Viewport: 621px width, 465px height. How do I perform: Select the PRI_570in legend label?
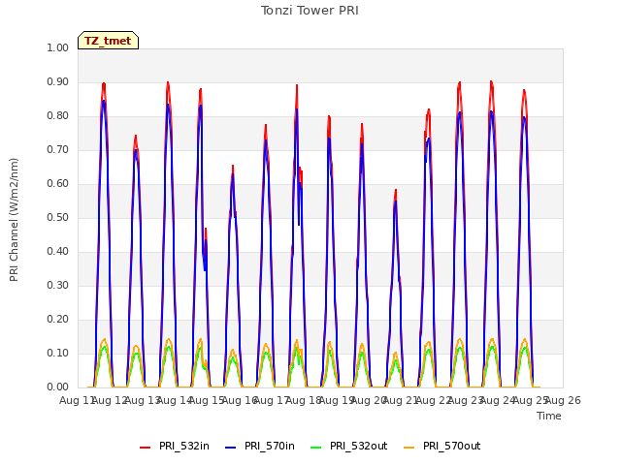[x=270, y=446]
